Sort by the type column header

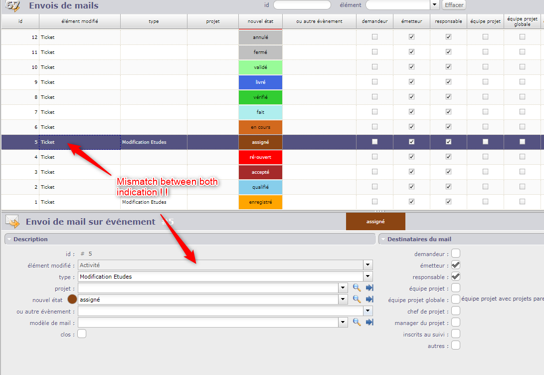(x=154, y=21)
